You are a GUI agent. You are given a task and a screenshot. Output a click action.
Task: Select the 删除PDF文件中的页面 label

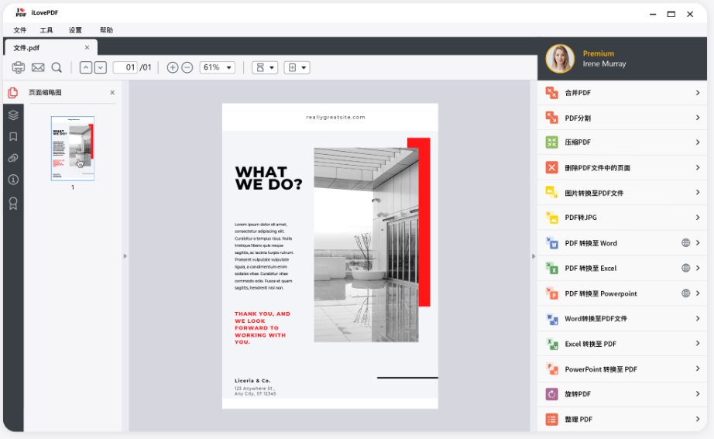pyautogui.click(x=597, y=167)
